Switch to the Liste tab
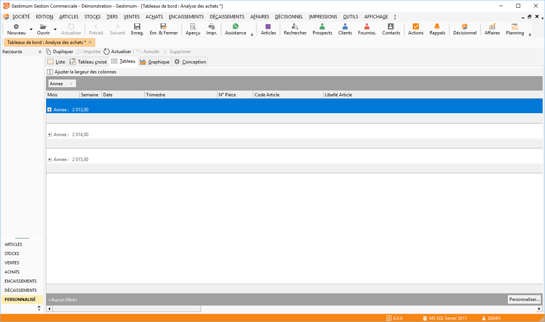545x322 pixels. (x=56, y=62)
